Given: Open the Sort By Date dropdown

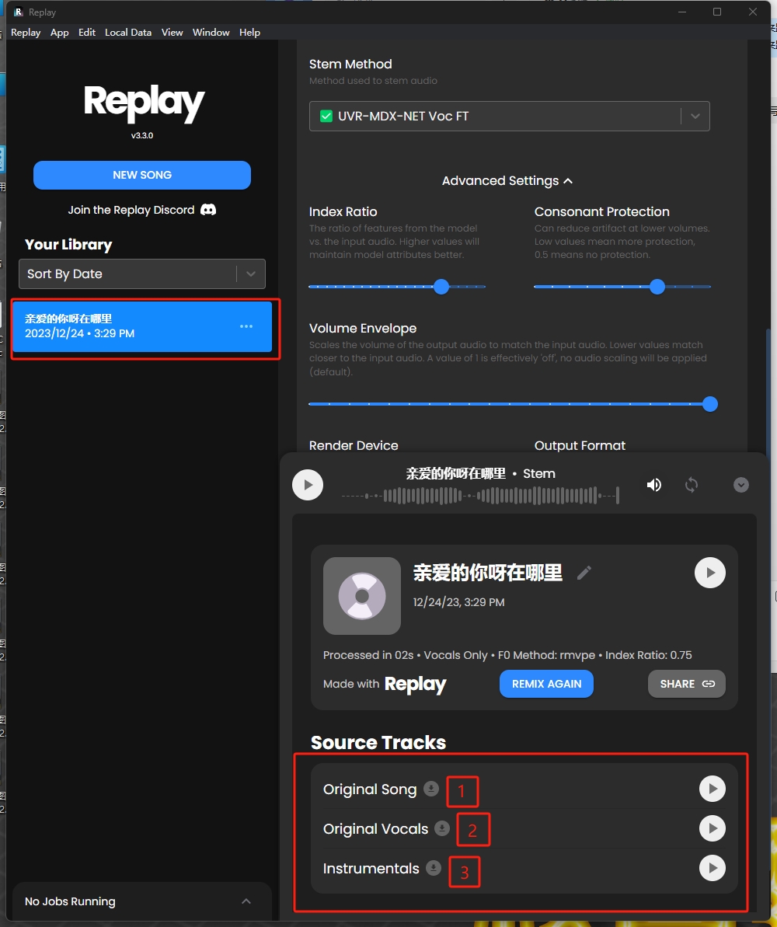Looking at the screenshot, I should pos(142,274).
